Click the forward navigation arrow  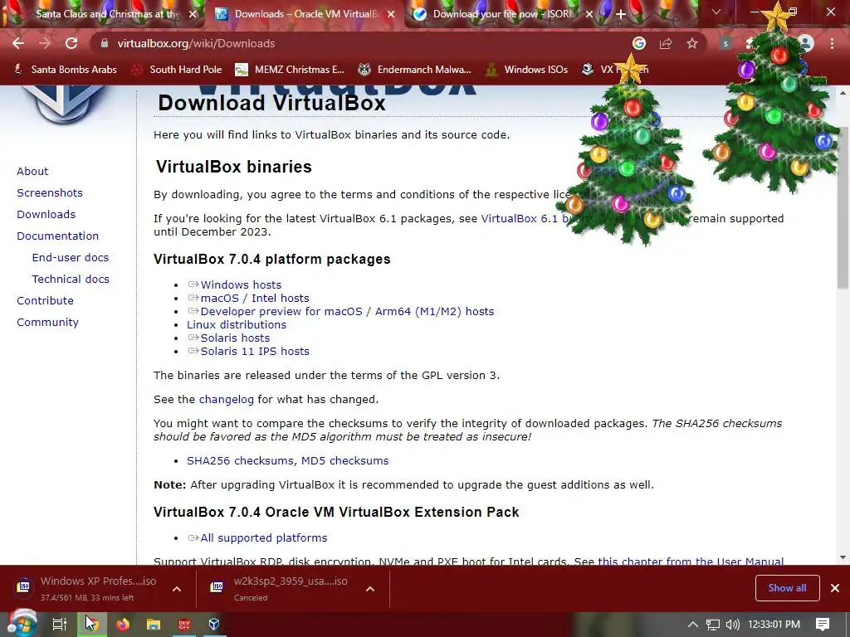point(45,43)
